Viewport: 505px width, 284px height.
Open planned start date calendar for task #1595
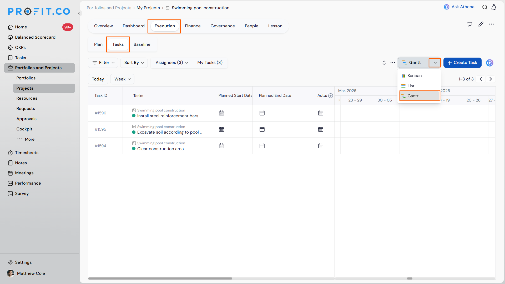click(221, 129)
